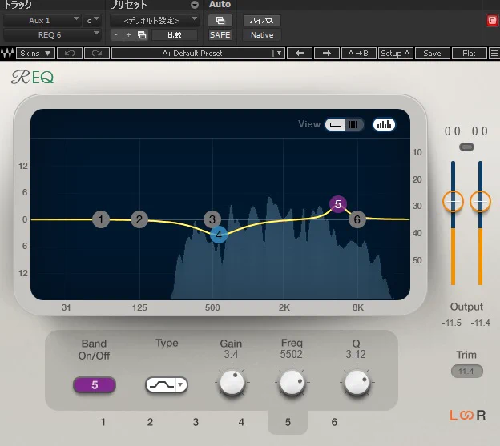Click the left peak reading -11.5
Viewport: 500px width, 446px height.
point(452,323)
